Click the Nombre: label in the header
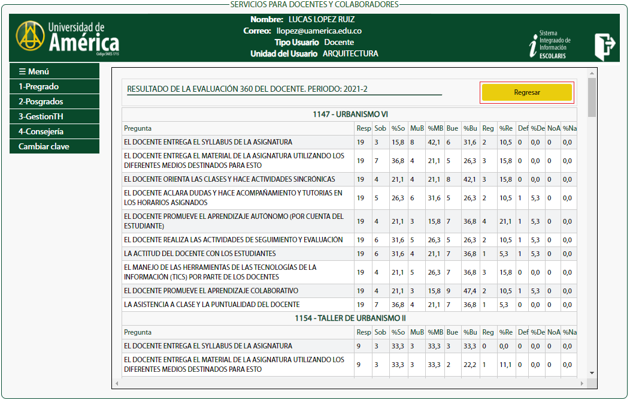630x400 pixels. click(x=266, y=19)
